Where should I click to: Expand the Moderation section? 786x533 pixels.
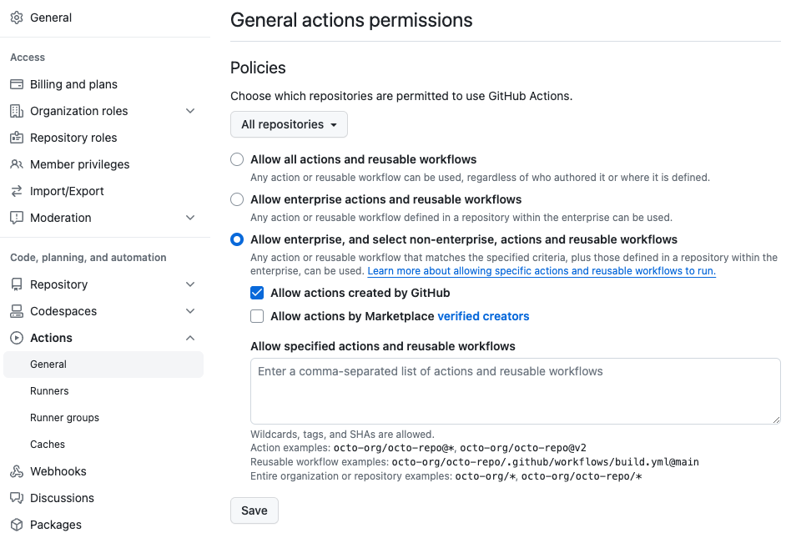tap(190, 218)
